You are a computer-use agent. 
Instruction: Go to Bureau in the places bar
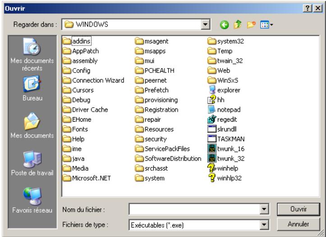(x=32, y=88)
